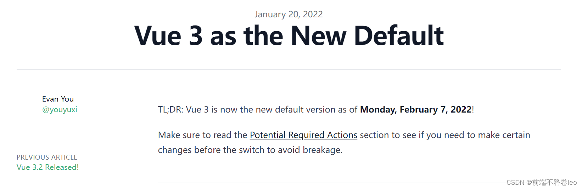This screenshot has height=189, width=582.
Task: Click the bold Monday, February 7, 2022 text
Action: tap(416, 110)
